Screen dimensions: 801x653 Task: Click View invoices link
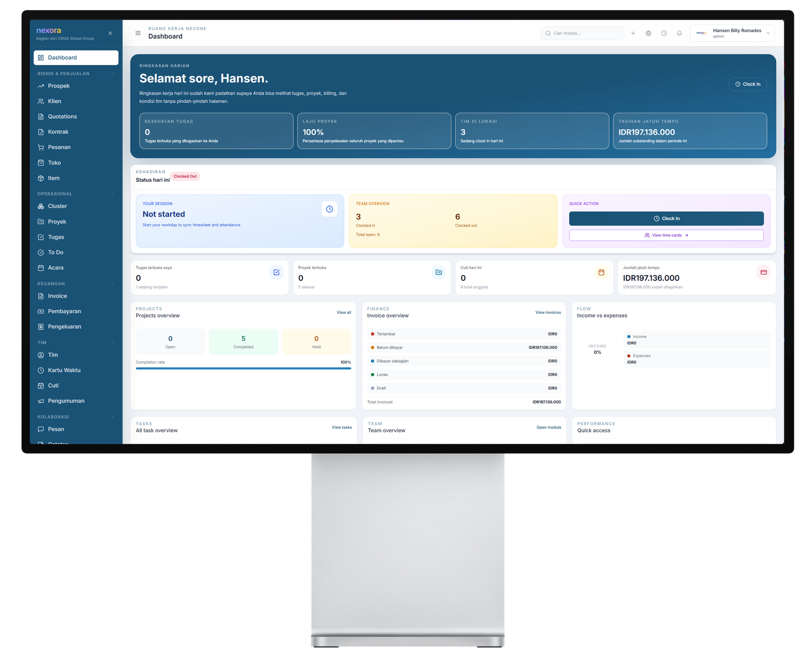tap(548, 312)
